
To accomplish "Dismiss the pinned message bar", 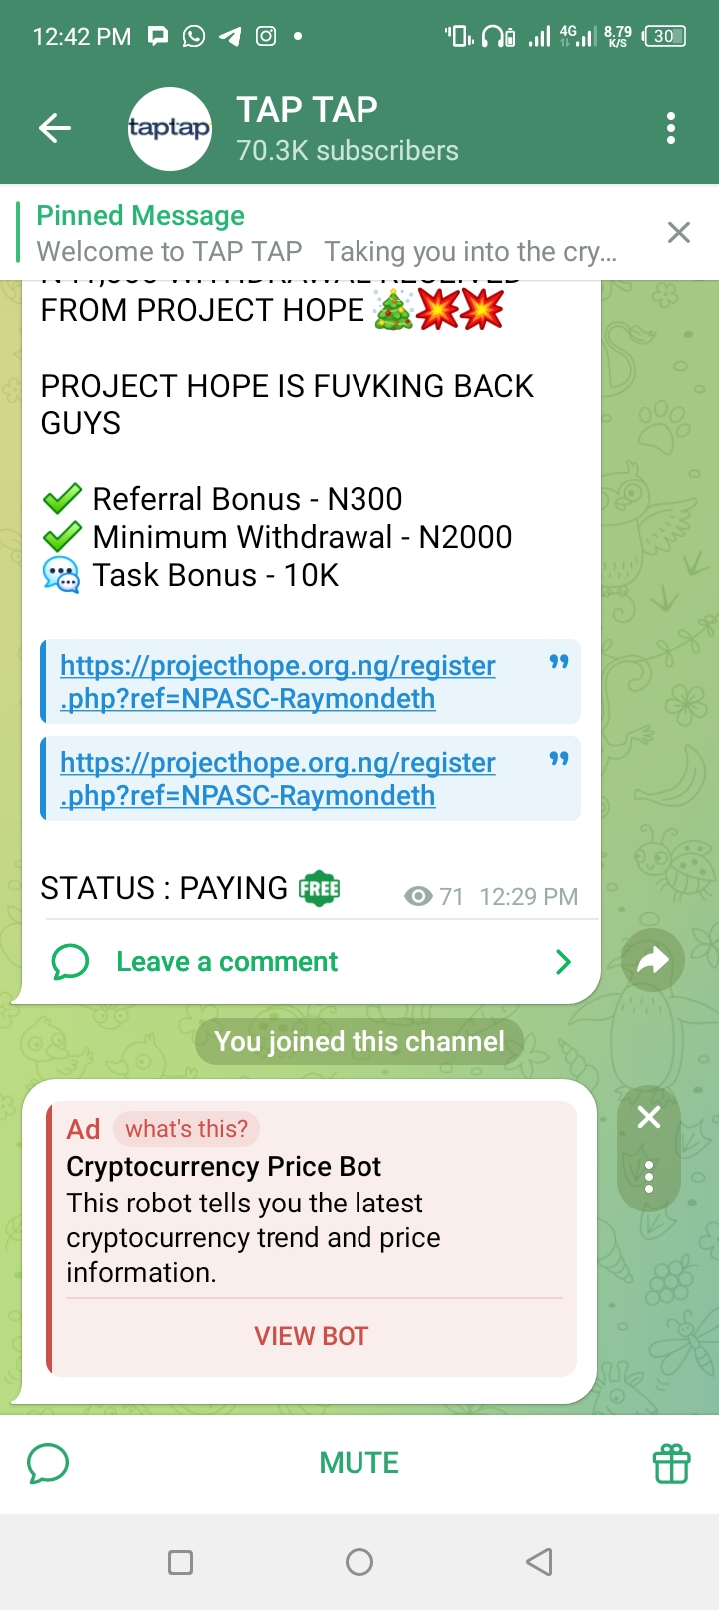I will coord(679,233).
